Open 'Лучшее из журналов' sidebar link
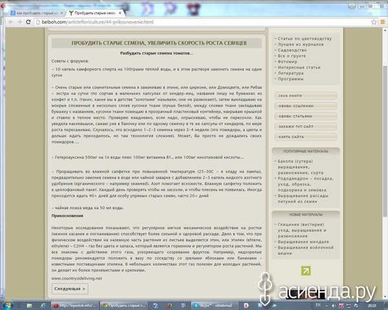The width and height of the screenshot is (388, 310). click(301, 45)
